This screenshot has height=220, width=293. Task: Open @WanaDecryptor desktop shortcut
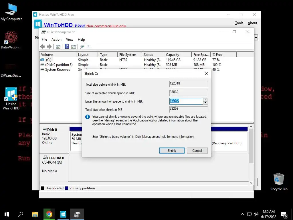11,70
